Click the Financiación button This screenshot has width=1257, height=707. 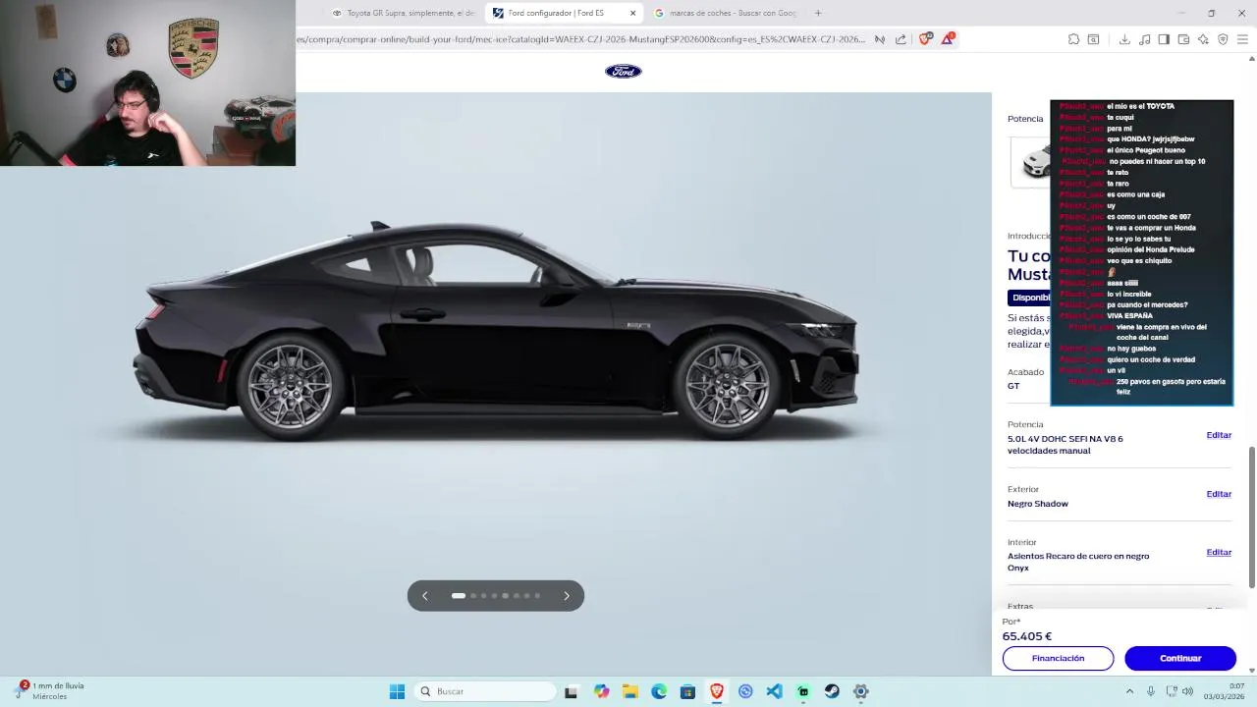tap(1058, 658)
